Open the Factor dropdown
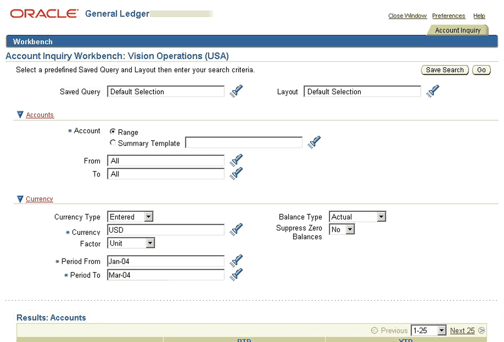Image resolution: width=504 pixels, height=342 pixels. (x=149, y=243)
